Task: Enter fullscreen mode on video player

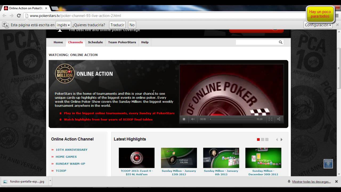Action: [270, 119]
